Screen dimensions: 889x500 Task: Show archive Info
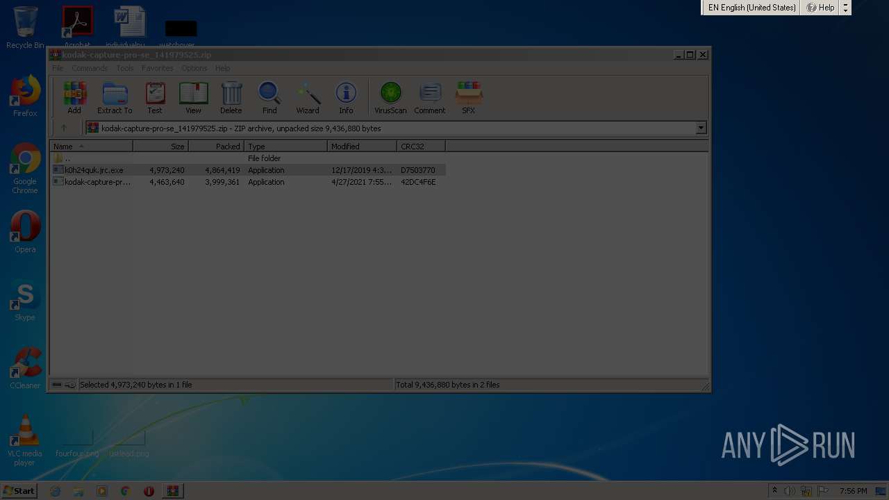(x=346, y=97)
